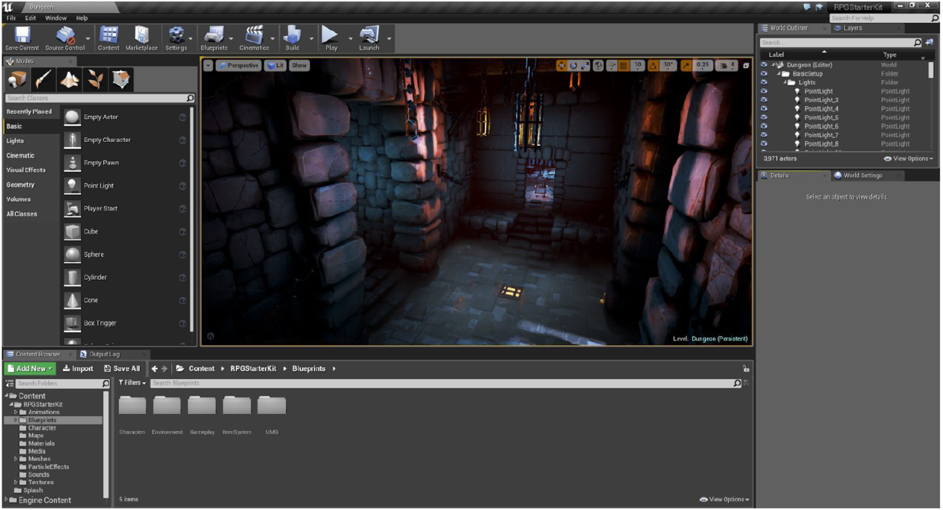943x510 pixels.
Task: Switch to the World Settings tab
Action: tap(862, 176)
